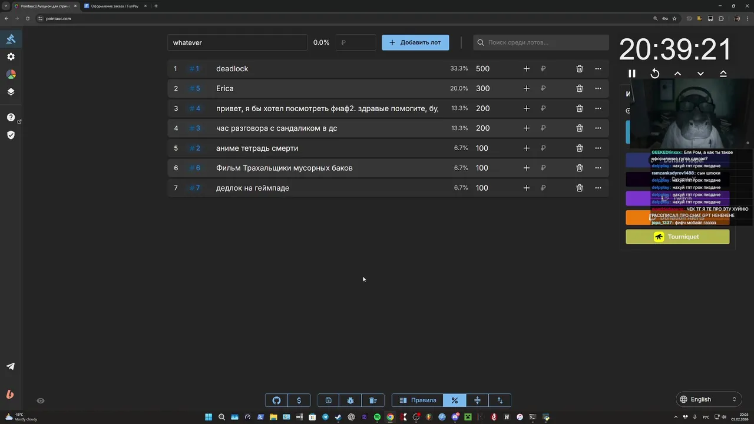Click the deadlock lot name text
The height and width of the screenshot is (424, 754).
coord(232,69)
